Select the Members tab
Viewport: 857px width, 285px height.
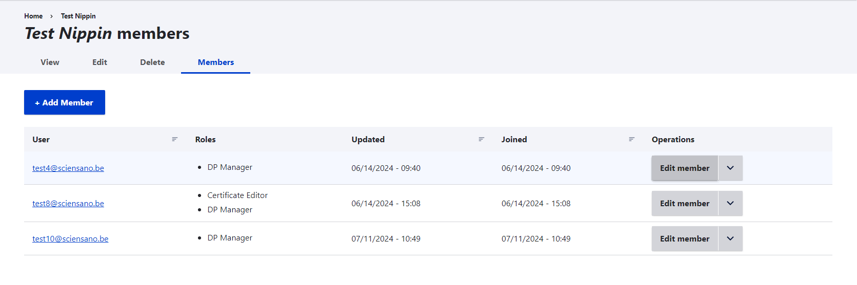pos(216,62)
